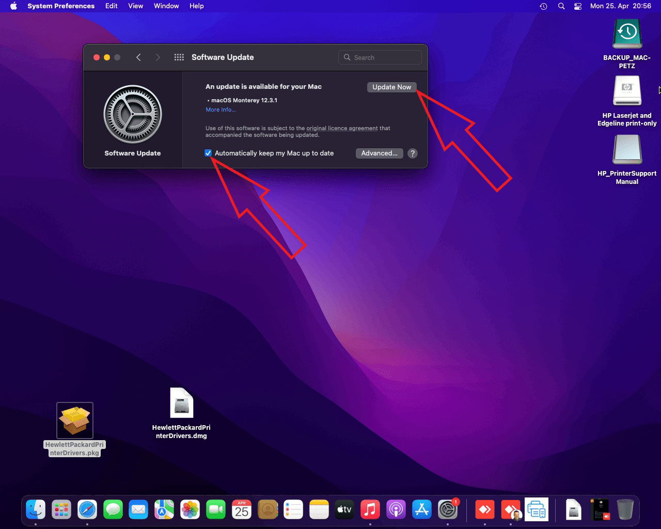
Task: Open the dmg disk image in Dock
Action: [574, 510]
